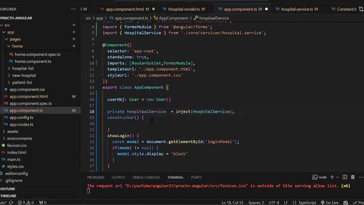This screenshot has height=205, width=364.
Task: Open home.component.ts file
Action: 33,61
